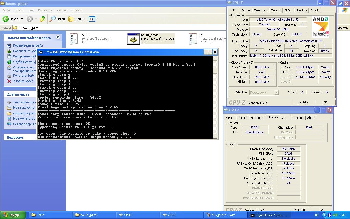Open Мой компьютер icon in sidebar
350x219 pixels.
click(9, 119)
